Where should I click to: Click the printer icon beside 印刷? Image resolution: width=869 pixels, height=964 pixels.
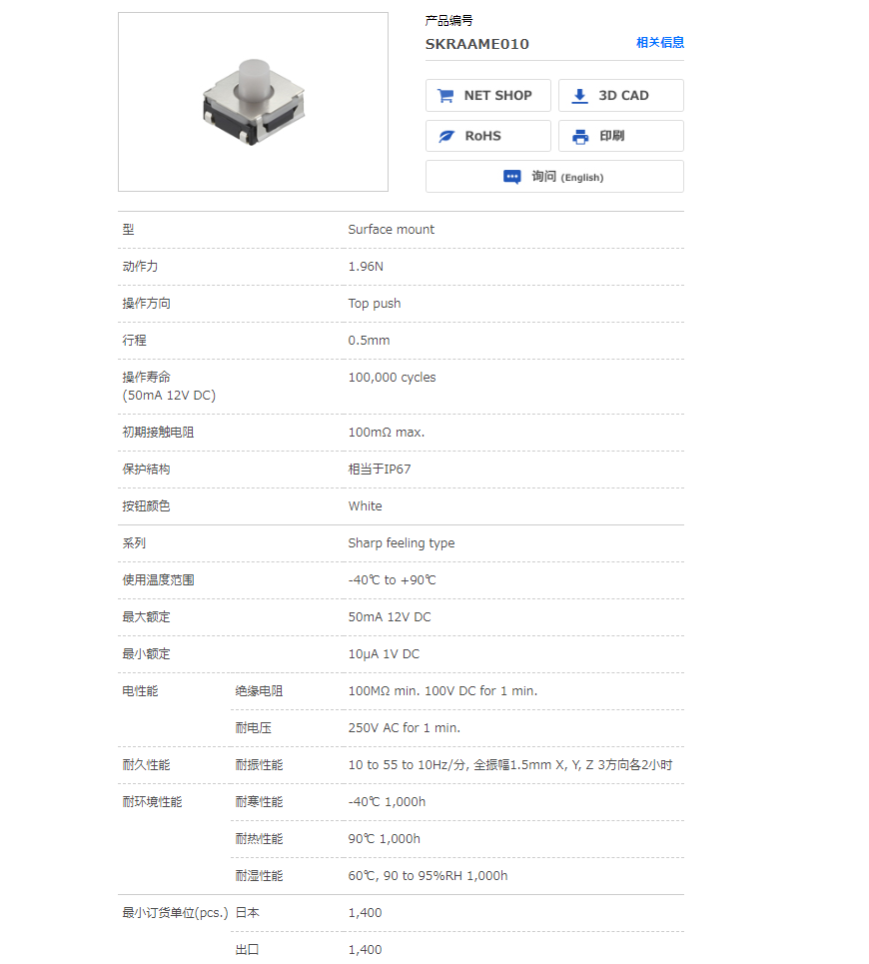580,136
